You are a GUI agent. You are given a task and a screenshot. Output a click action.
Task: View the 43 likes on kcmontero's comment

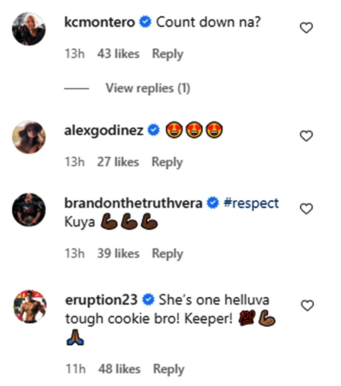[x=118, y=54]
